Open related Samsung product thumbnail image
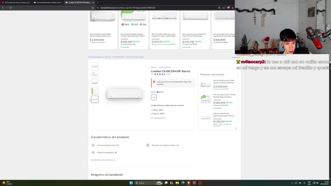The image size is (331, 186). (206, 118)
